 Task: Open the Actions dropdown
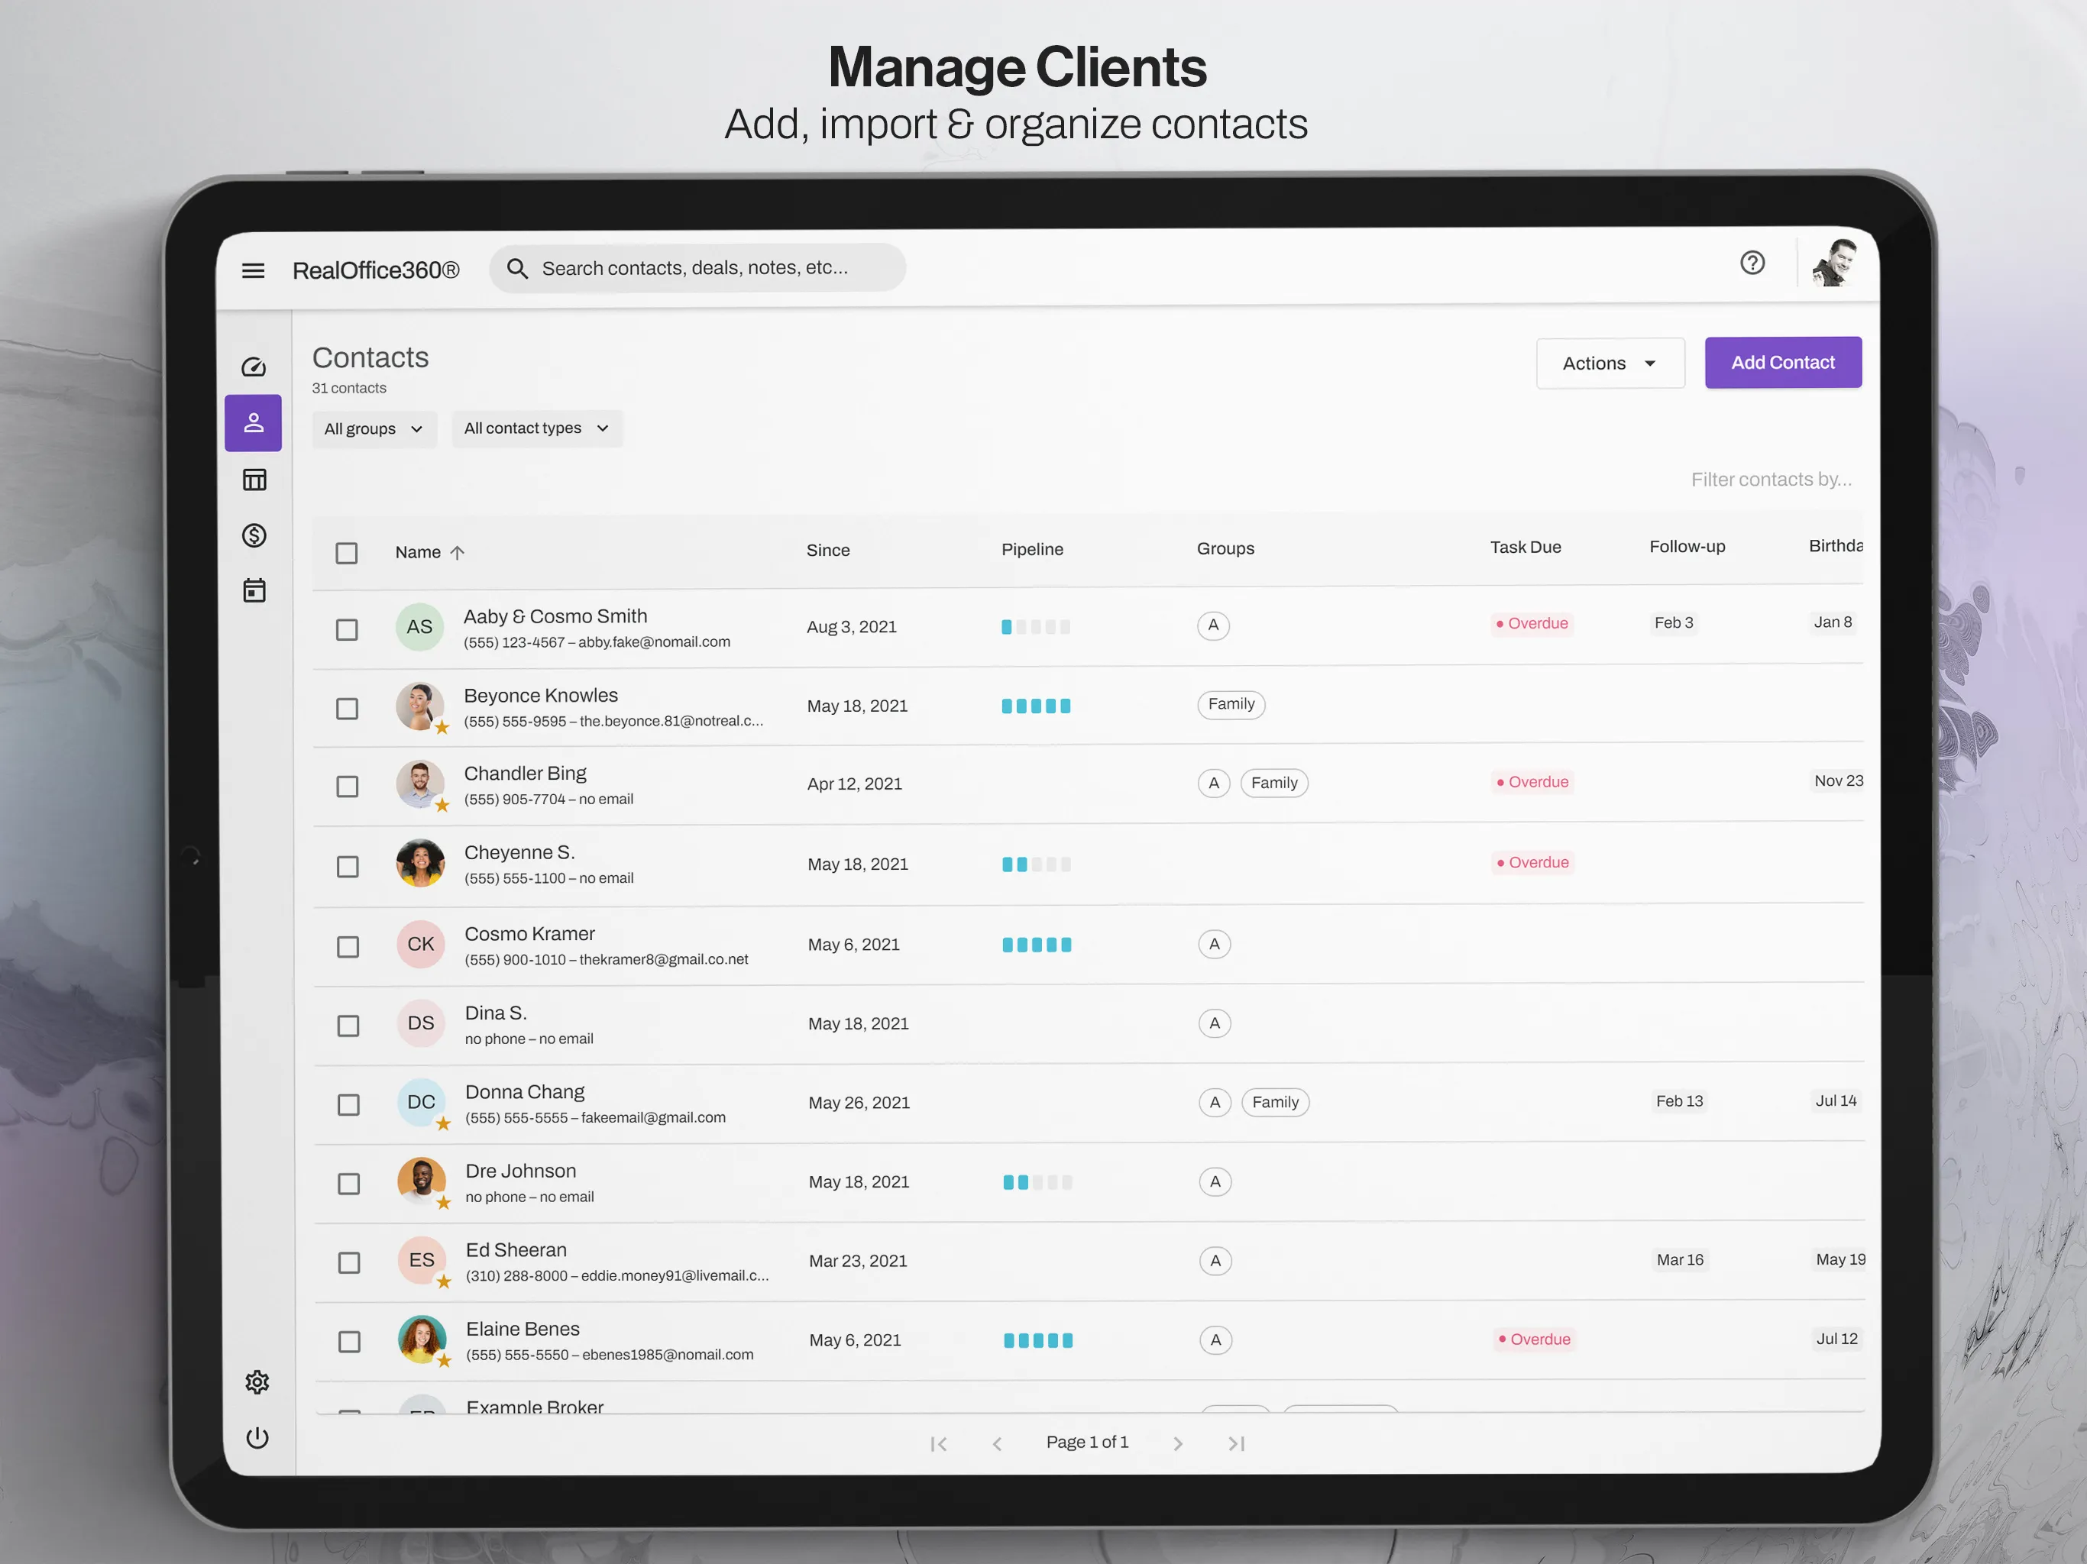(x=1610, y=364)
